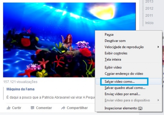
Task: Open the Máquina da Fama page link
Action: (x=20, y=89)
